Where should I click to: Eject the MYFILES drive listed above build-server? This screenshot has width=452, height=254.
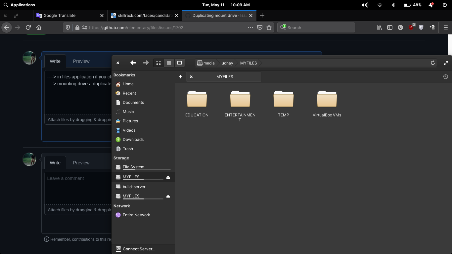click(168, 177)
